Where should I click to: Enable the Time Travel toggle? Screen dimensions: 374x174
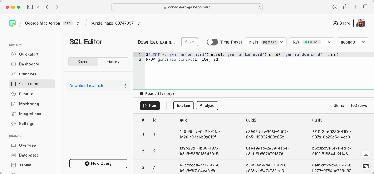click(212, 42)
